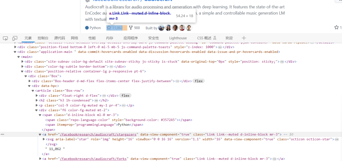The image size is (342, 161).
Task: Click the Python language label on the page
Action: [95, 28]
